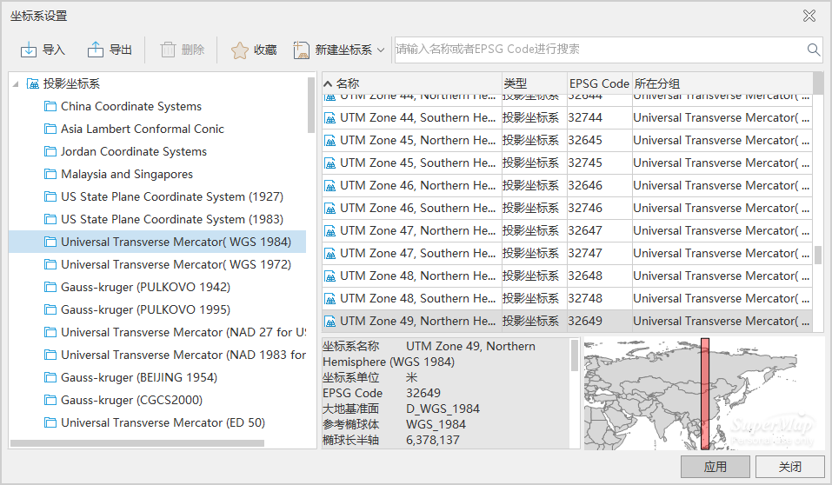Select Asia Lambert Conformal Conic group

tap(143, 130)
